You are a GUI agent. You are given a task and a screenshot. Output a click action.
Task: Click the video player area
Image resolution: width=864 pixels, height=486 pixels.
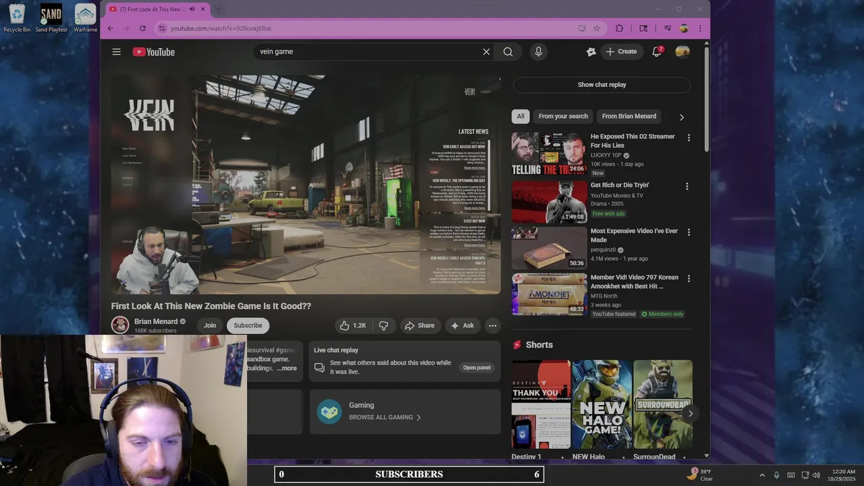point(306,184)
